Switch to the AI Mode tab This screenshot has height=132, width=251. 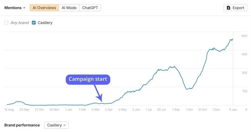tap(69, 8)
